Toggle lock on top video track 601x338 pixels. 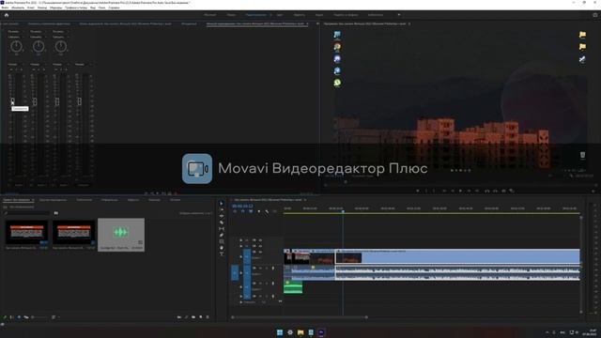pos(240,240)
